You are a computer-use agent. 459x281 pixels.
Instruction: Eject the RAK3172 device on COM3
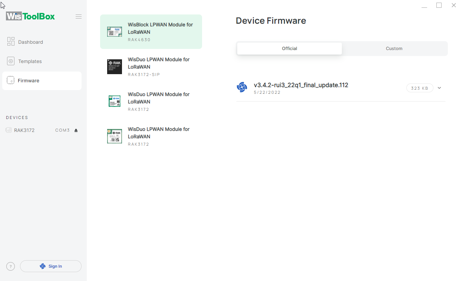tap(76, 130)
